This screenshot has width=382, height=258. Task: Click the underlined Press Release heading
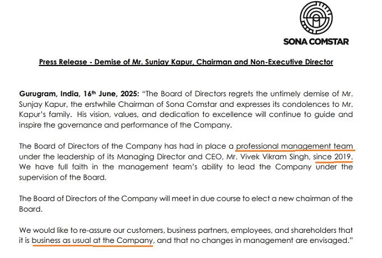coord(186,62)
